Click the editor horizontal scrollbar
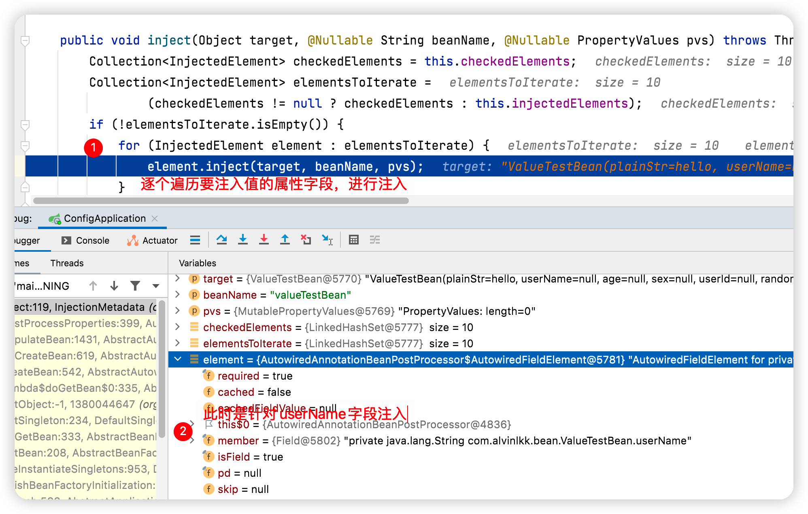This screenshot has width=808, height=514. 221,201
